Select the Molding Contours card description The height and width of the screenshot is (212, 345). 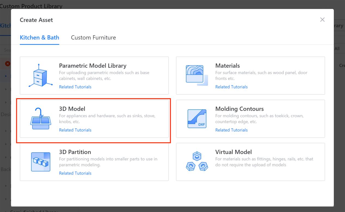click(259, 119)
